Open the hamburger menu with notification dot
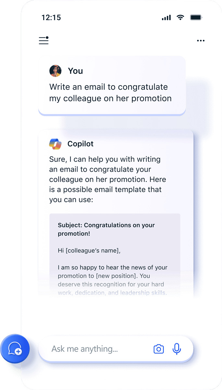222x390 pixels. (43, 40)
